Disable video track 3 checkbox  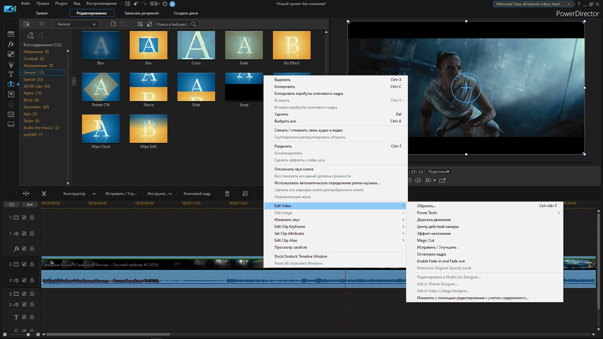click(24, 294)
